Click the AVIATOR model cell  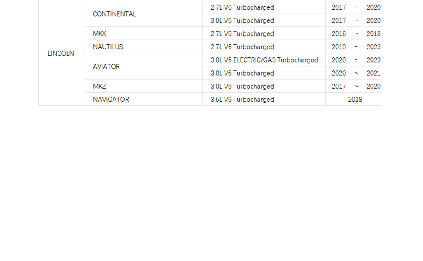pyautogui.click(x=143, y=66)
